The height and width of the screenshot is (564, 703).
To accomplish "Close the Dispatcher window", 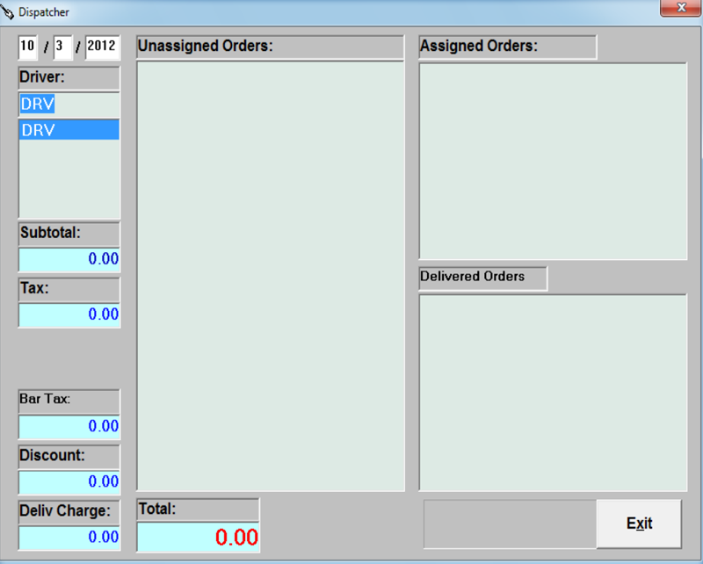I will click(680, 8).
